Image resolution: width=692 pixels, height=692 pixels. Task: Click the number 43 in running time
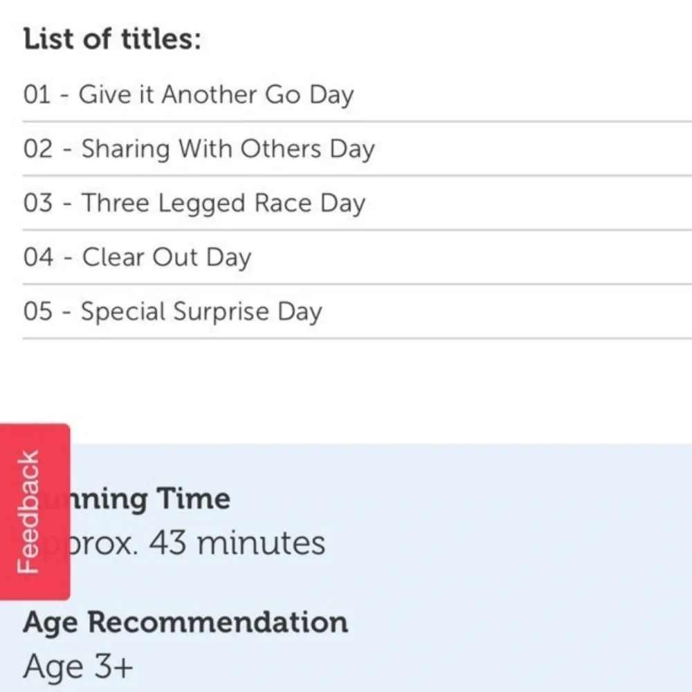[x=167, y=543]
